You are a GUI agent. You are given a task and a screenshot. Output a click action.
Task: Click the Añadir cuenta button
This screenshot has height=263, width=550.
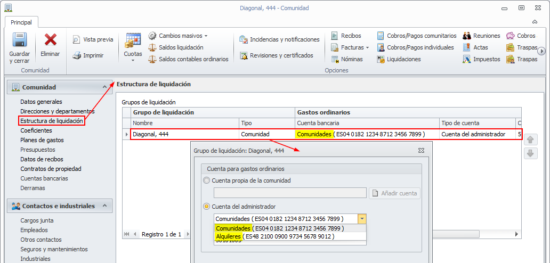coord(395,193)
